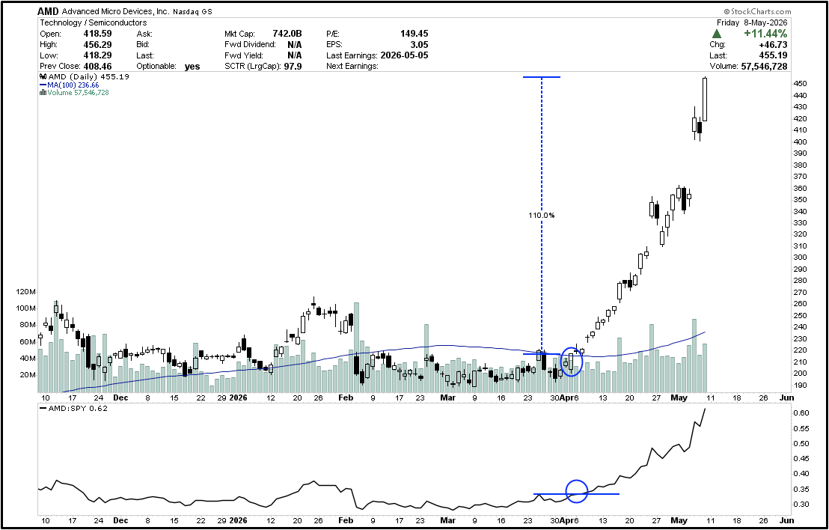Viewport: 829px width, 530px height.
Task: Click the tallest volume bar in early February
Action: pos(356,347)
